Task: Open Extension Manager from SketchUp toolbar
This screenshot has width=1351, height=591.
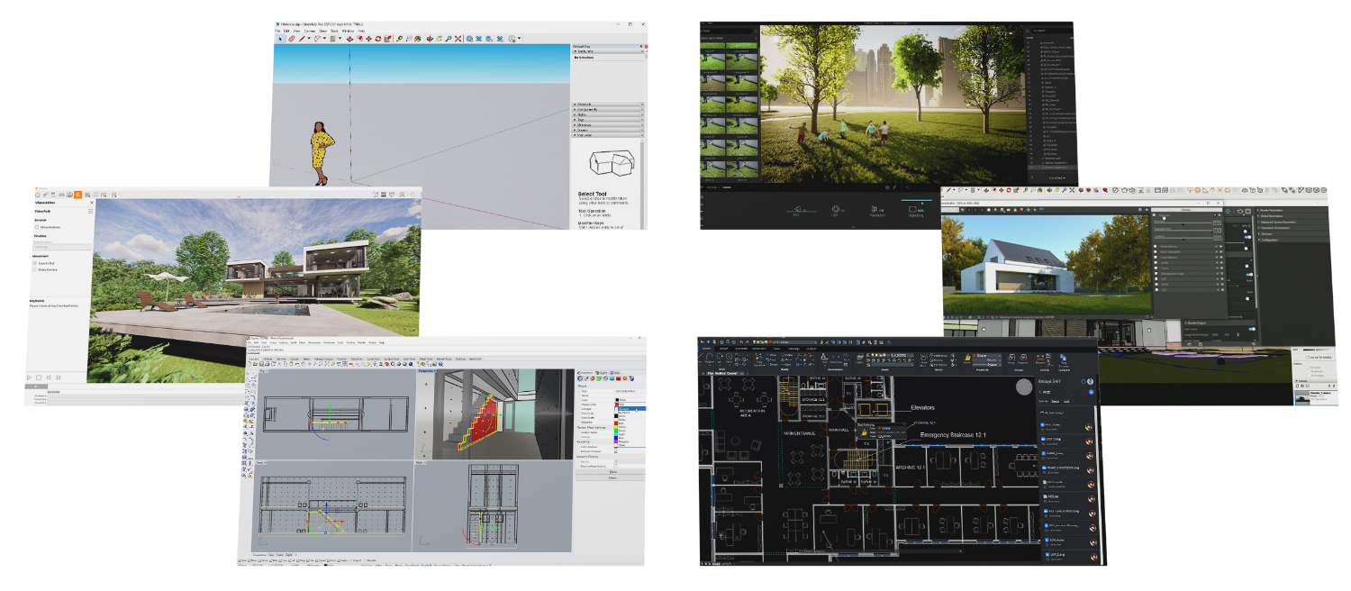Action: [500, 39]
